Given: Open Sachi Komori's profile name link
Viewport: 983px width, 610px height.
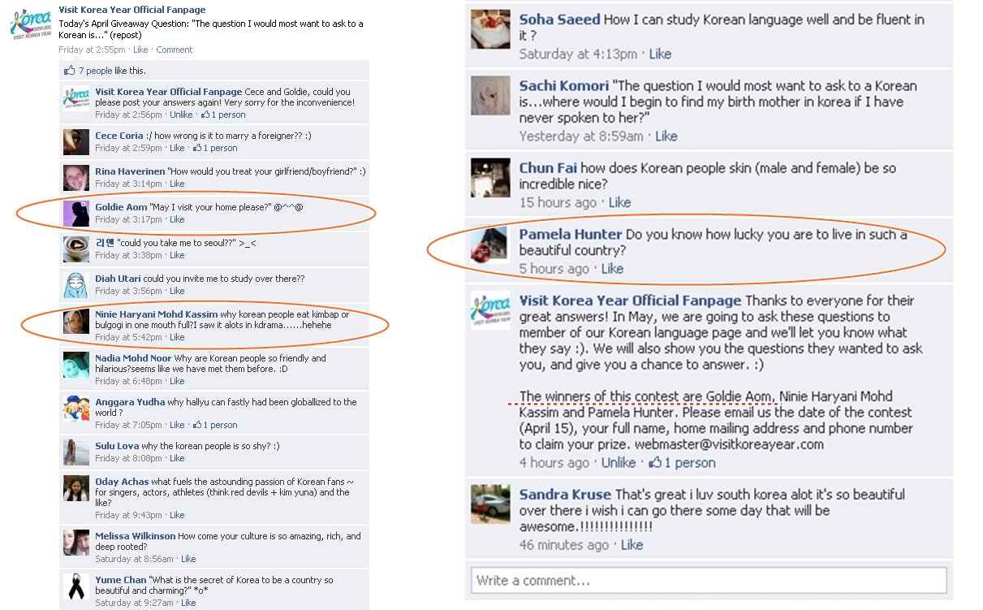Looking at the screenshot, I should pos(564,85).
